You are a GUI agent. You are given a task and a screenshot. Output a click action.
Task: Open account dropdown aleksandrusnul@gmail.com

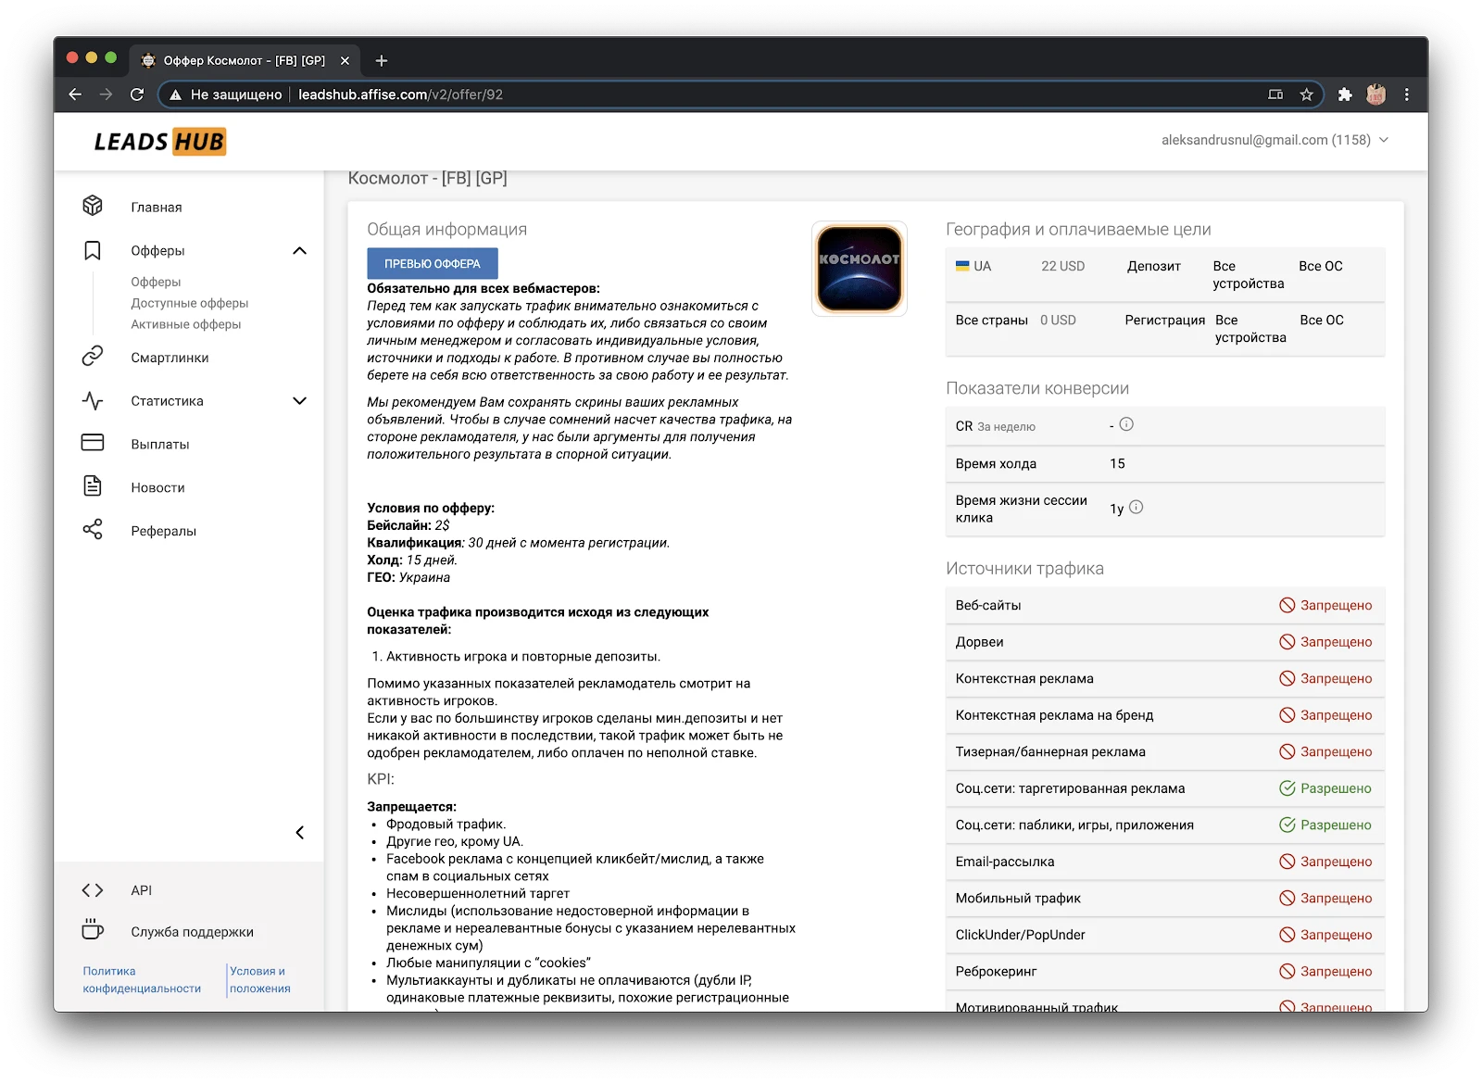pos(1275,140)
